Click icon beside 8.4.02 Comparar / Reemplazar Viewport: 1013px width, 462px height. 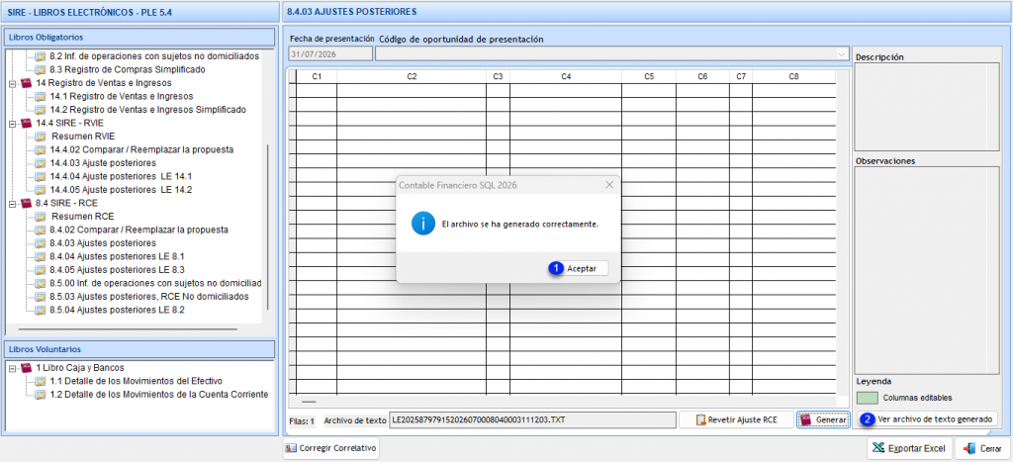coord(40,230)
